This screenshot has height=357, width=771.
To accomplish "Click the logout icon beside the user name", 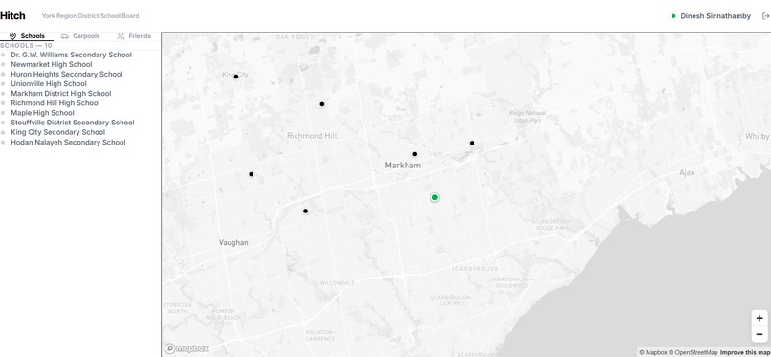I will coord(765,16).
